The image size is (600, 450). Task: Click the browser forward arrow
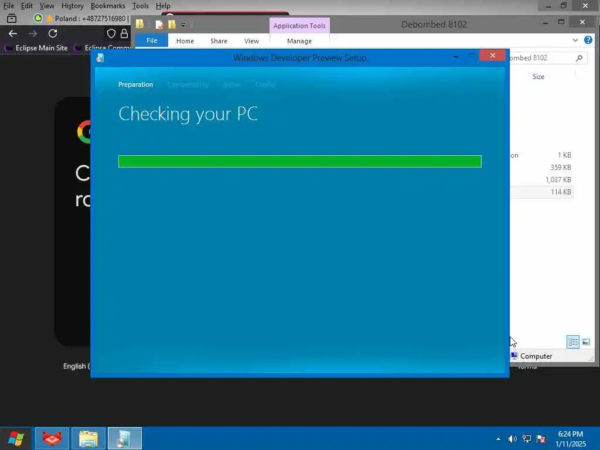[33, 33]
